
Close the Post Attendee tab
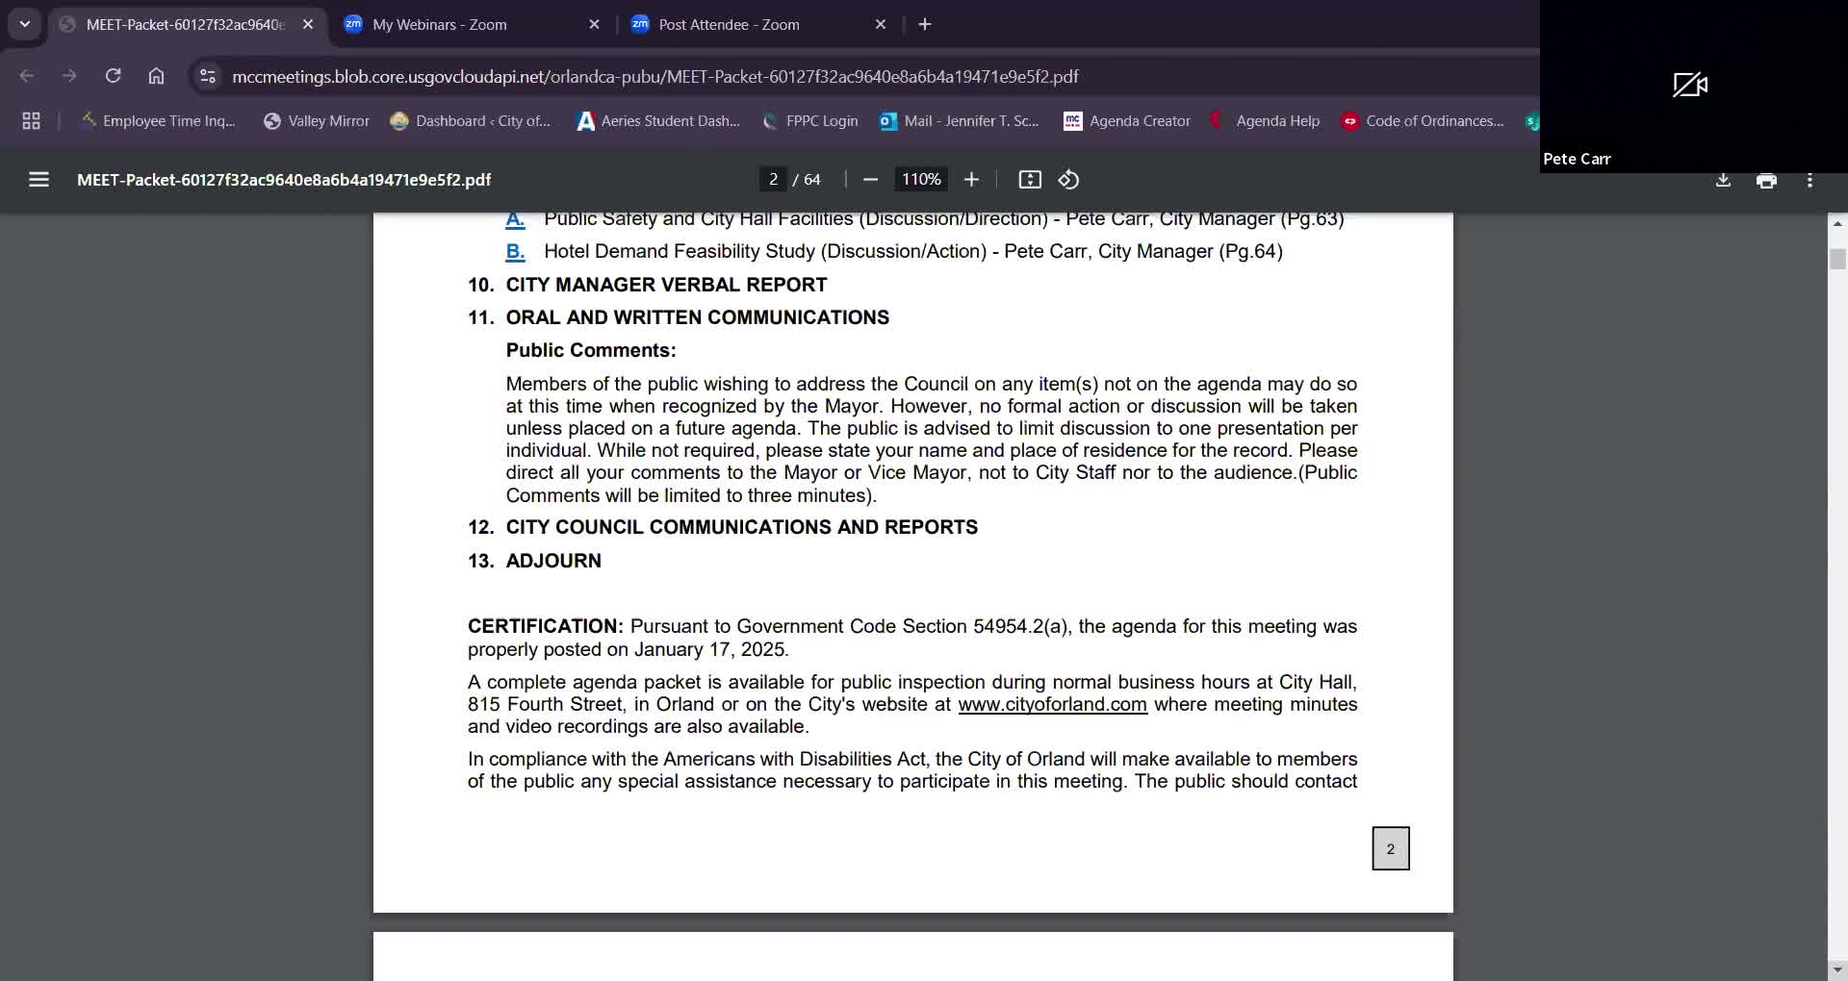pos(880,24)
